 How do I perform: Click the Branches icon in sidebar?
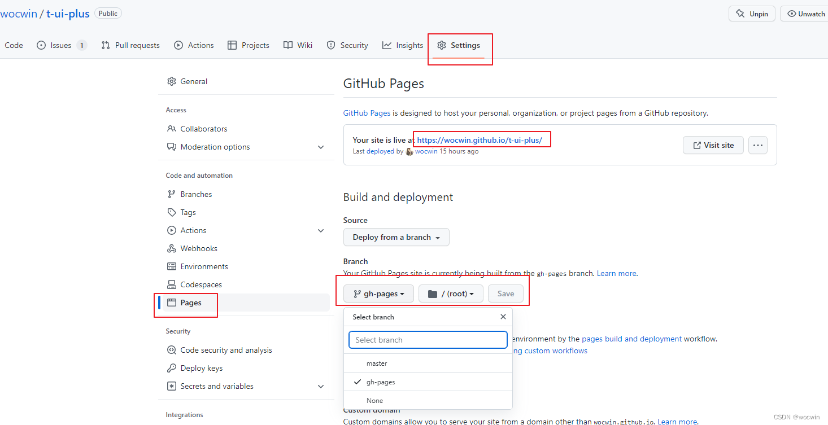[172, 194]
